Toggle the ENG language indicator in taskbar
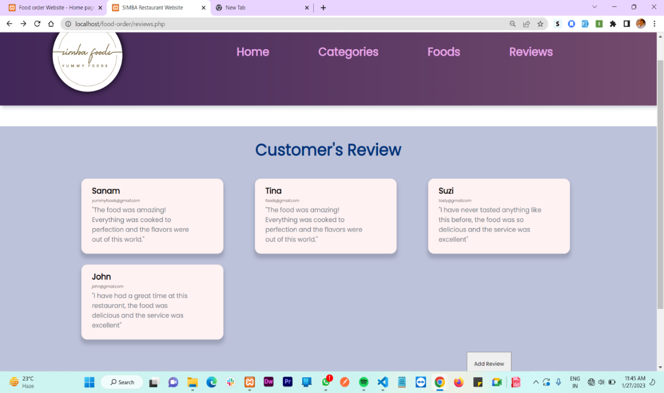The height and width of the screenshot is (393, 664). 575,382
